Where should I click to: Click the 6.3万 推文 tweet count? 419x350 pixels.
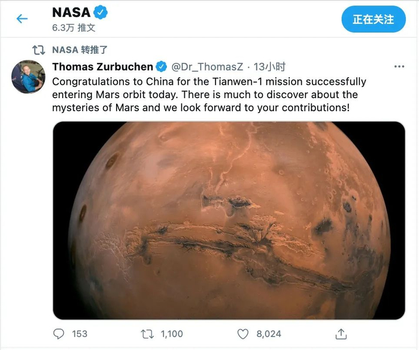74,28
